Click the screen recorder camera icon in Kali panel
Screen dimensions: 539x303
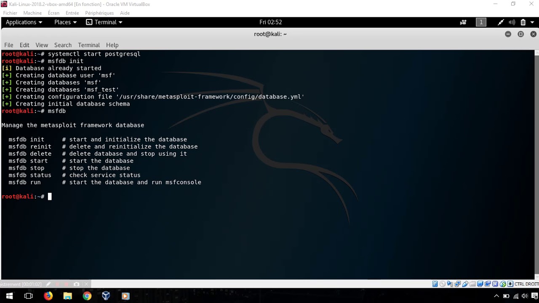tap(463, 22)
